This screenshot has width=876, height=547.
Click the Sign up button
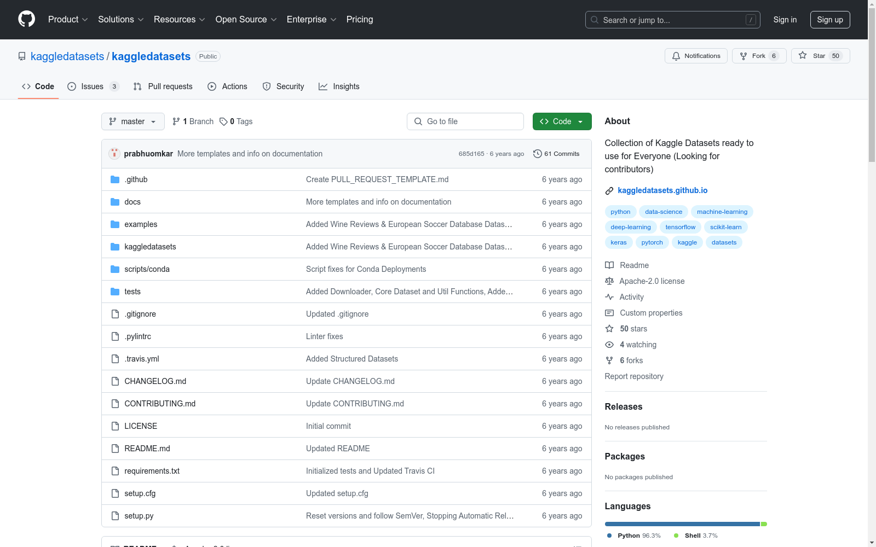[x=830, y=20]
